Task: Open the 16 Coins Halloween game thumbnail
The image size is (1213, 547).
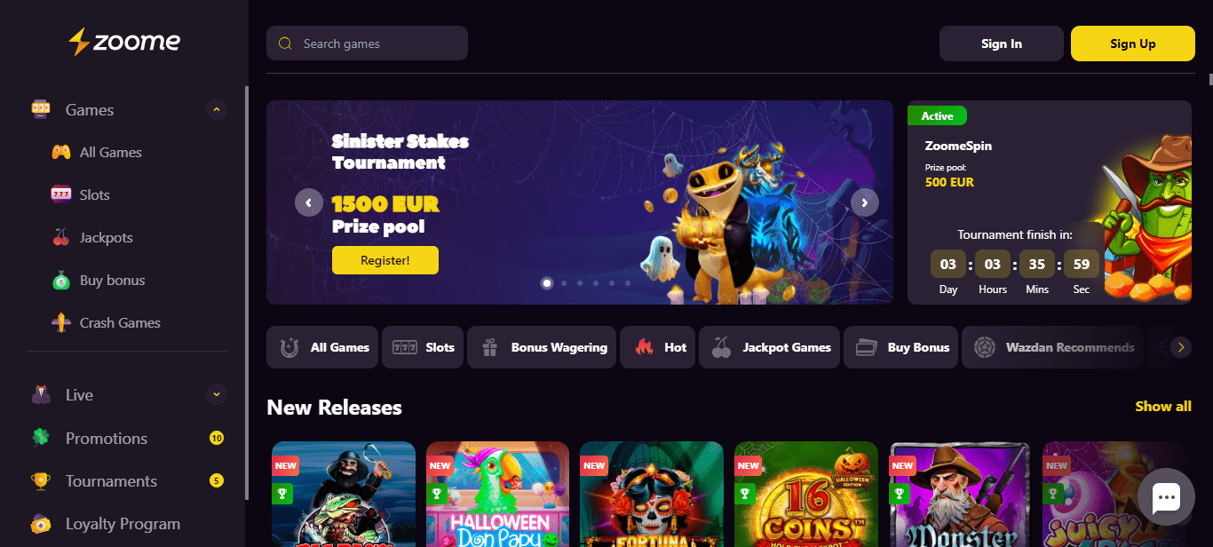Action: (x=806, y=495)
